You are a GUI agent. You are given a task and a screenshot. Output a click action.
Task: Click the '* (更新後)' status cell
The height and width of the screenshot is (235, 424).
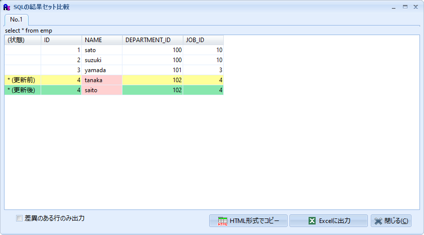(x=23, y=90)
